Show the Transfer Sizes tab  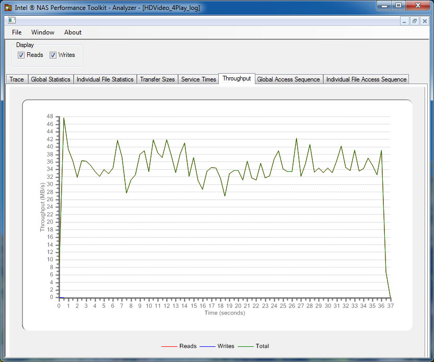157,79
